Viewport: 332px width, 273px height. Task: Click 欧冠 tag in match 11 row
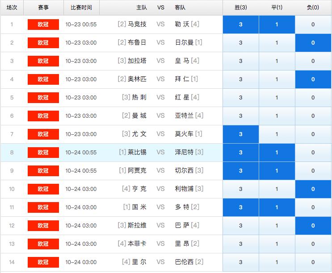coord(43,207)
